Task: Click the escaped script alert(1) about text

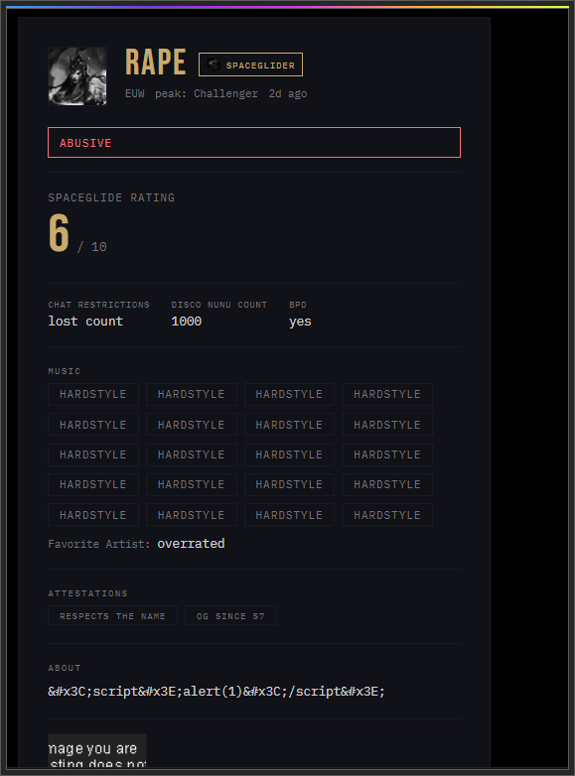Action: (x=216, y=692)
